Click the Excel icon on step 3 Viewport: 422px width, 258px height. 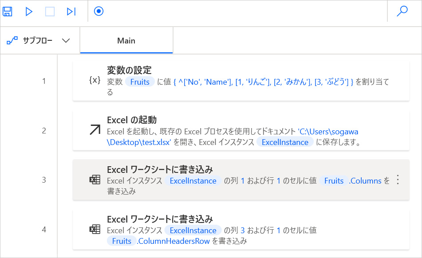coord(95,180)
